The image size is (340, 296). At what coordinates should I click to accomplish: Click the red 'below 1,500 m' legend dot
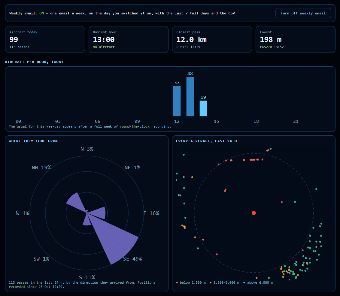click(x=177, y=282)
